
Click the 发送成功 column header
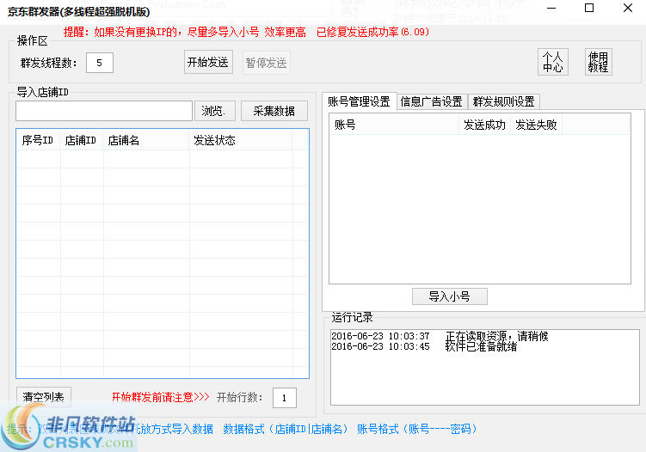(484, 125)
